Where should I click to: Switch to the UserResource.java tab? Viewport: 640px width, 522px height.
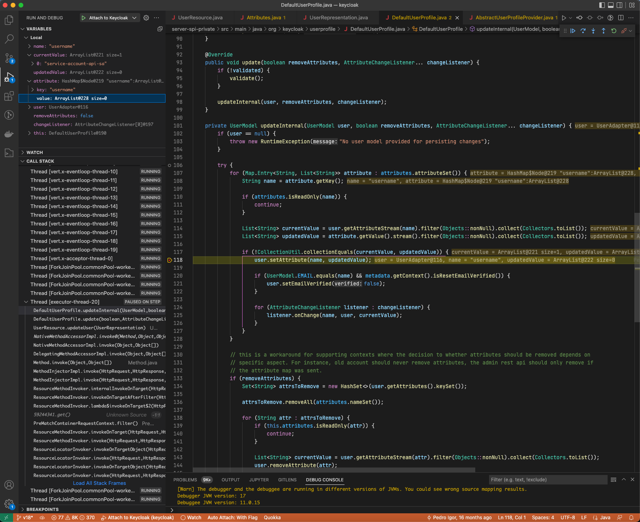click(x=200, y=18)
